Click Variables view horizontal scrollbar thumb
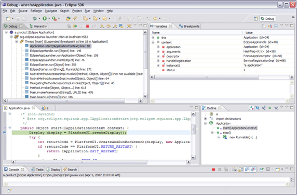The height and width of the screenshot is (195, 297). (207, 77)
